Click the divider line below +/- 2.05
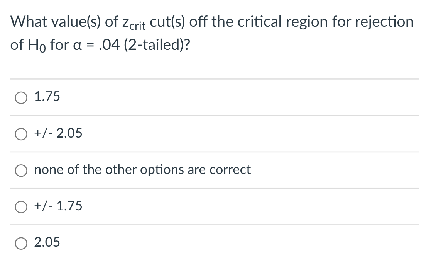Screen dimensions: 426x259 (x=213, y=152)
